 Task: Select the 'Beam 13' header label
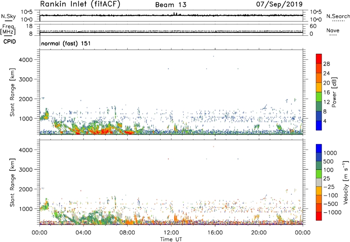tap(171, 5)
